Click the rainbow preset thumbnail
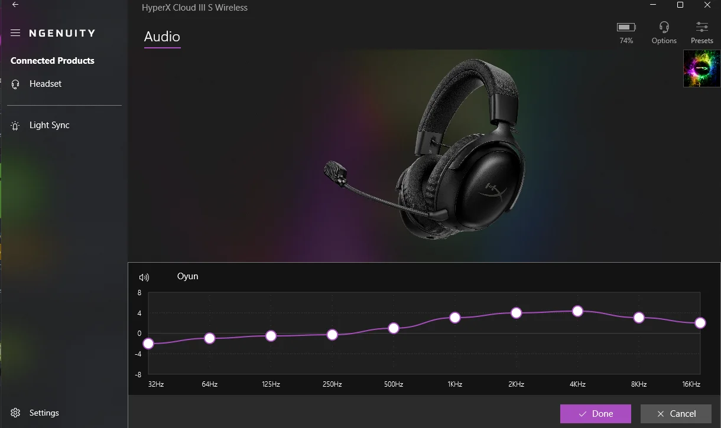This screenshot has width=721, height=428. tap(701, 68)
